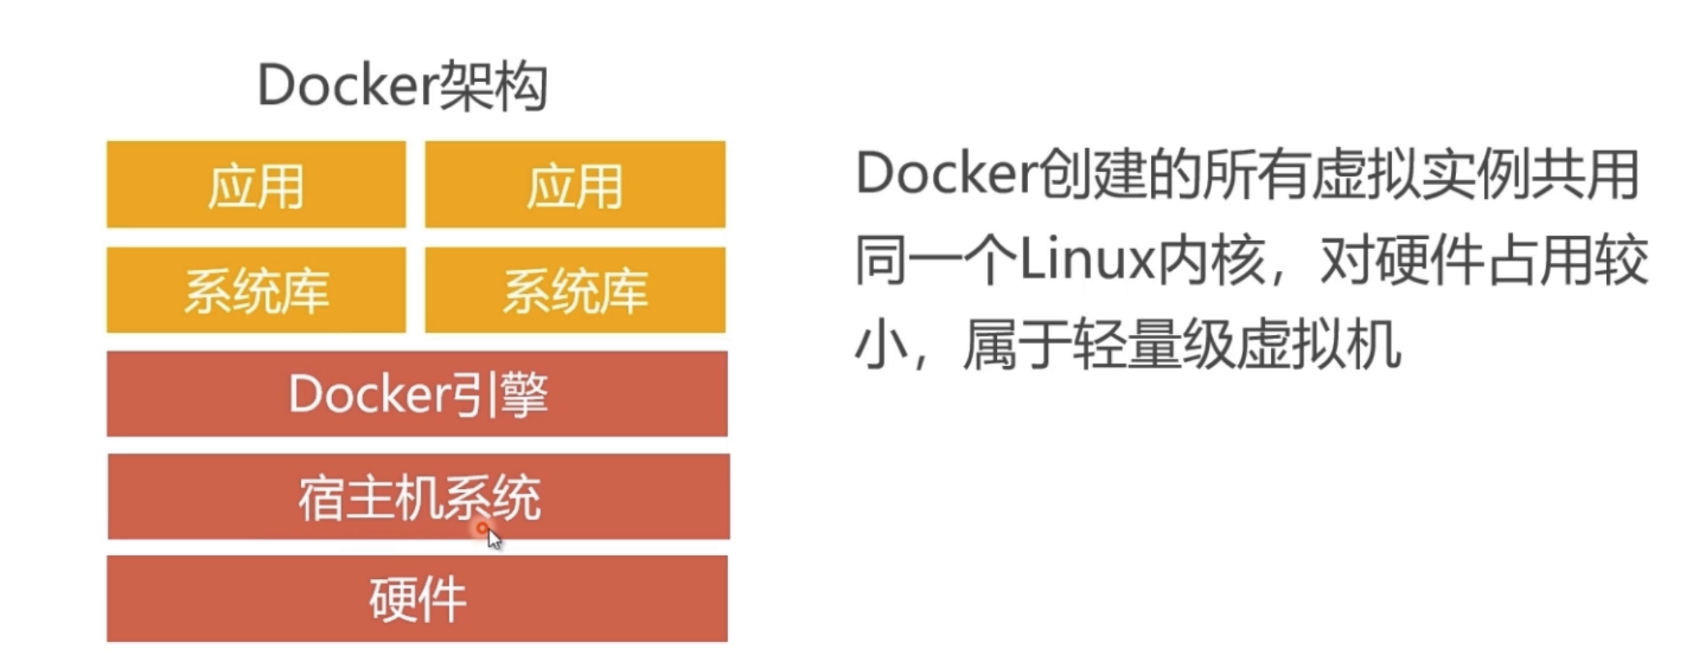Click the 小 character starting the third line

click(881, 345)
